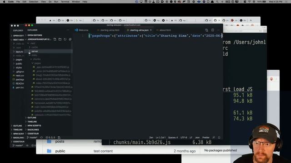Open the public folder on GitHub page
The height and width of the screenshot is (163, 291).
[60, 151]
